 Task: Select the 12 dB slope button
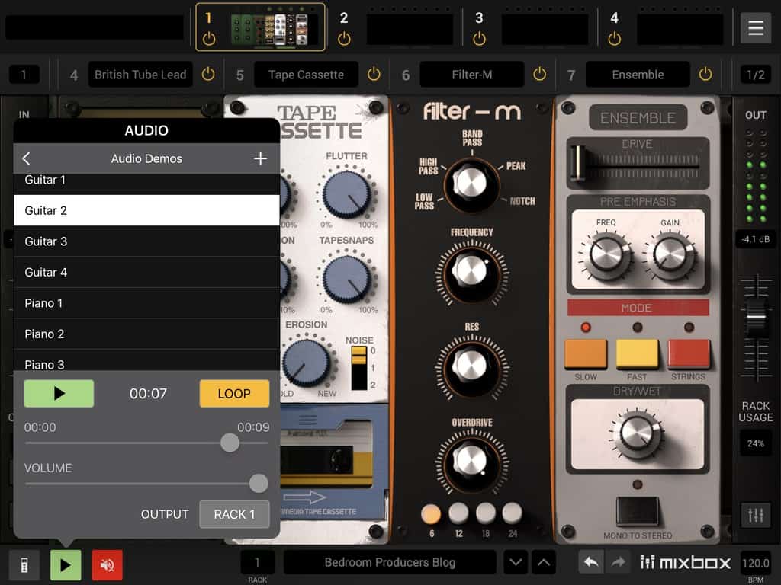click(x=458, y=514)
